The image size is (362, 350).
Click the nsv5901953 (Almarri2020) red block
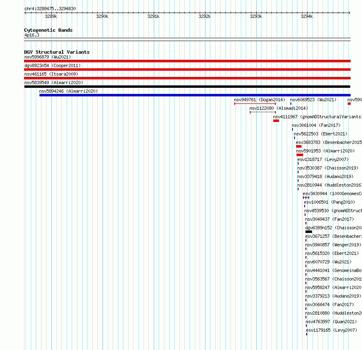coord(300,155)
